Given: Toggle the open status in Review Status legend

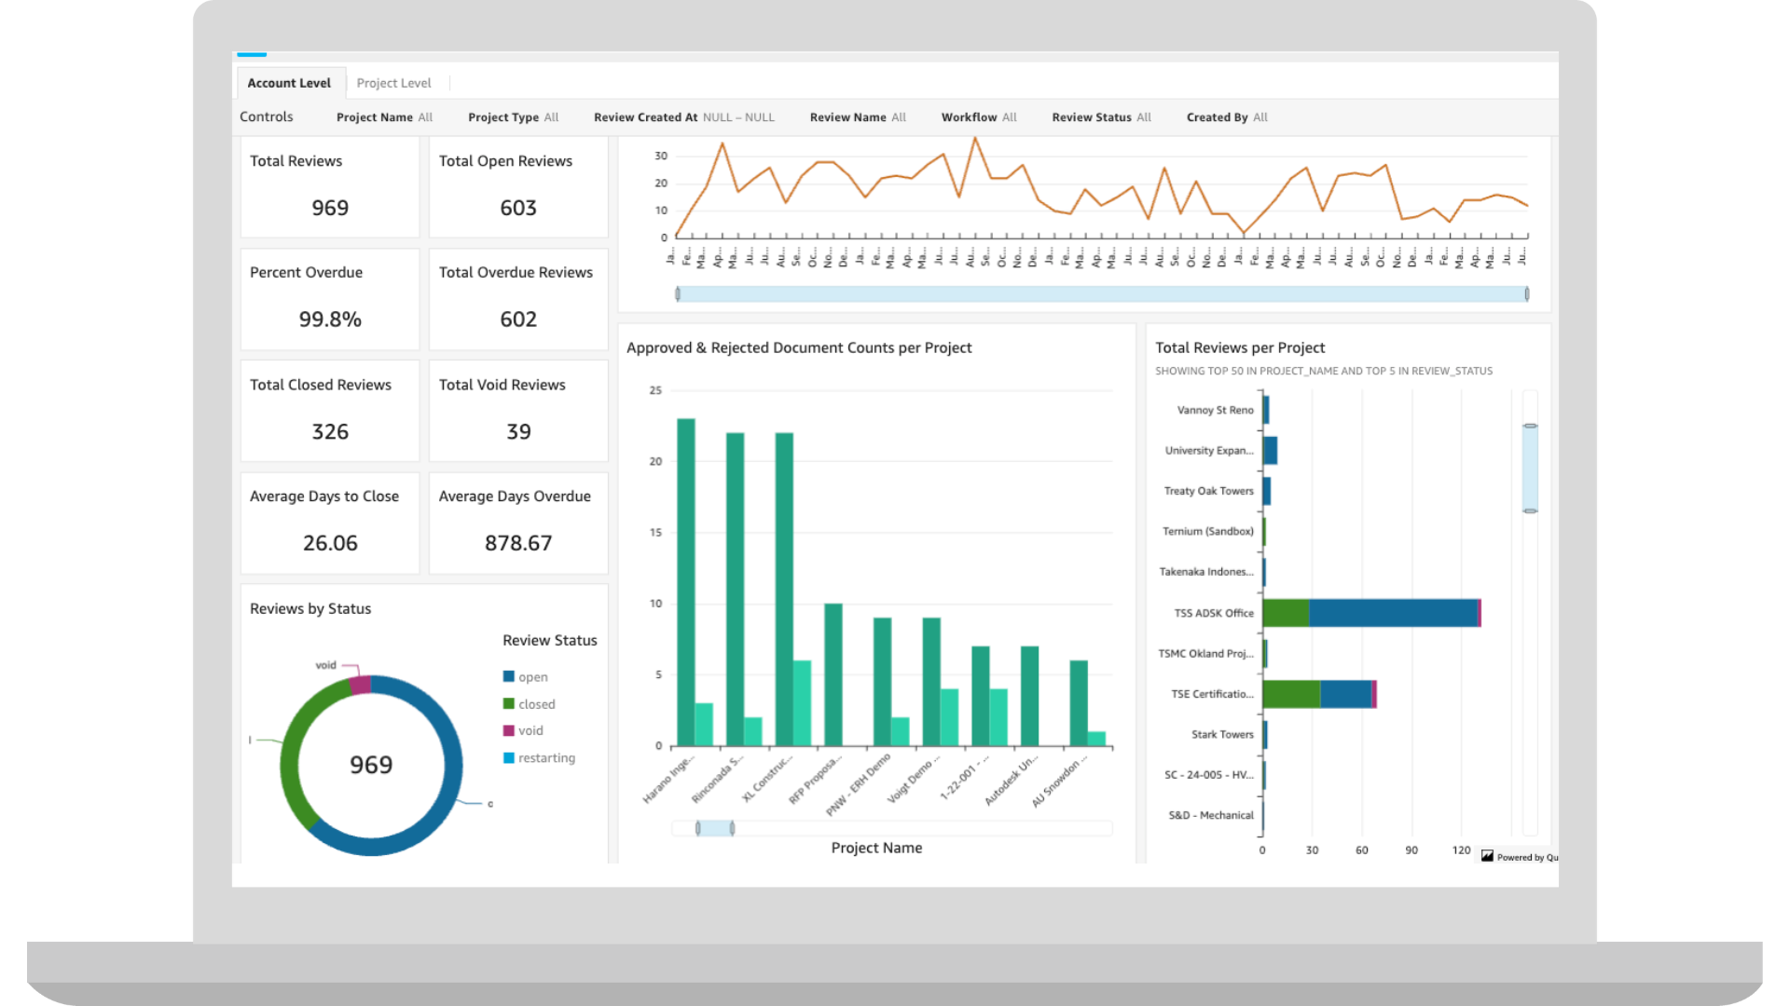Looking at the screenshot, I should (530, 676).
